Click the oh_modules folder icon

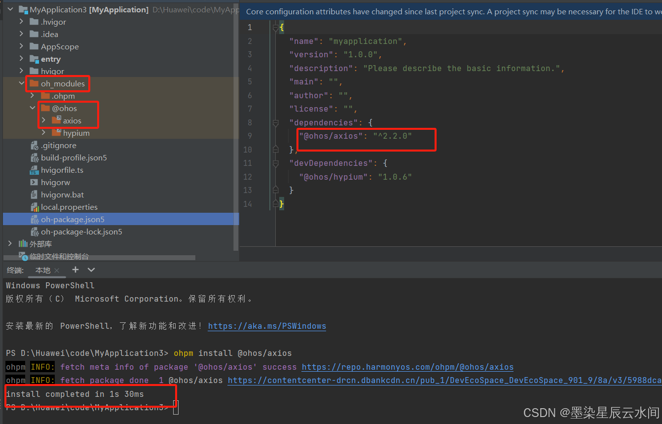pos(34,83)
